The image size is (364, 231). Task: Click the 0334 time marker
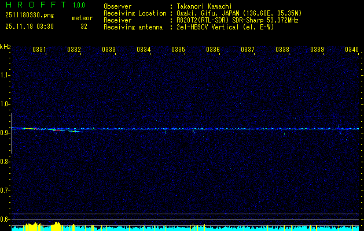click(x=144, y=50)
